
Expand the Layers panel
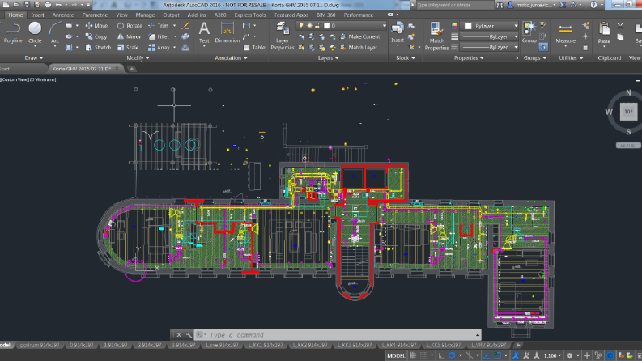pos(329,58)
